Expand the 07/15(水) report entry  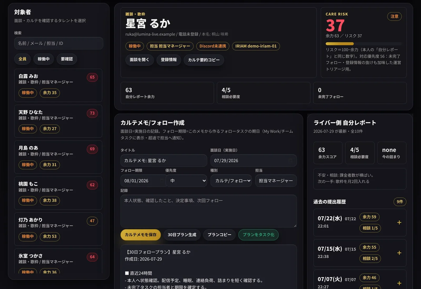399,253
